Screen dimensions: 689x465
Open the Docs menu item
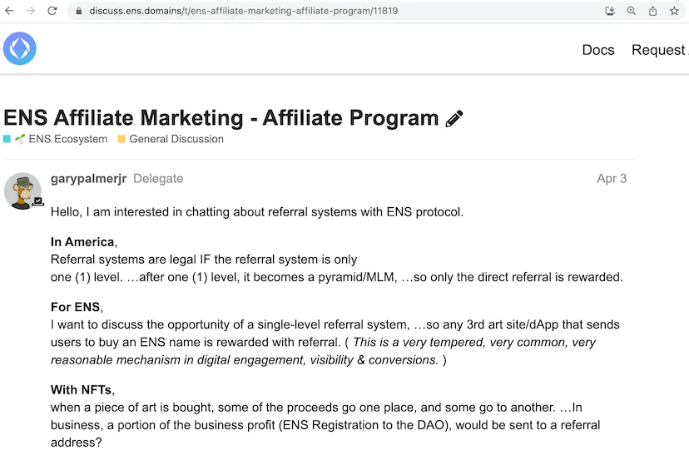click(597, 50)
